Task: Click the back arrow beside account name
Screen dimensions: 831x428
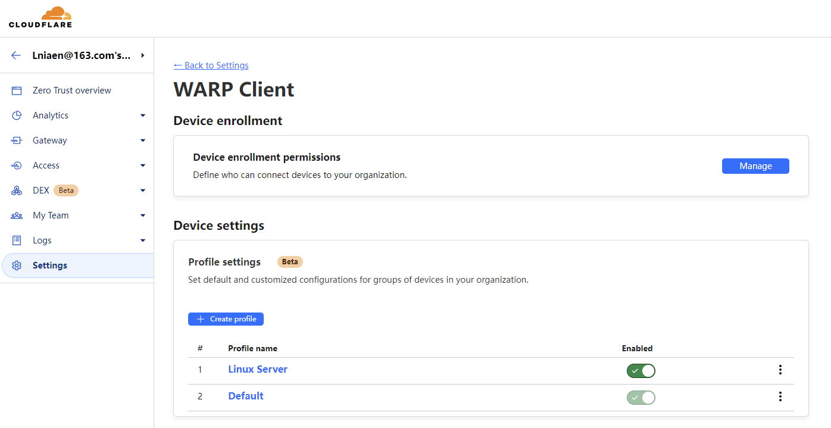Action: tap(16, 55)
